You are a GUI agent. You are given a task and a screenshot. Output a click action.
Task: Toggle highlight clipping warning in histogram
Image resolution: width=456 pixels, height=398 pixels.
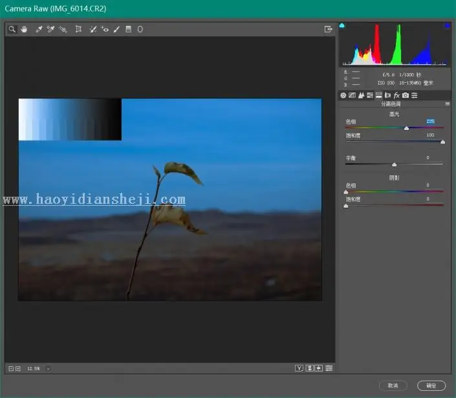tap(448, 26)
